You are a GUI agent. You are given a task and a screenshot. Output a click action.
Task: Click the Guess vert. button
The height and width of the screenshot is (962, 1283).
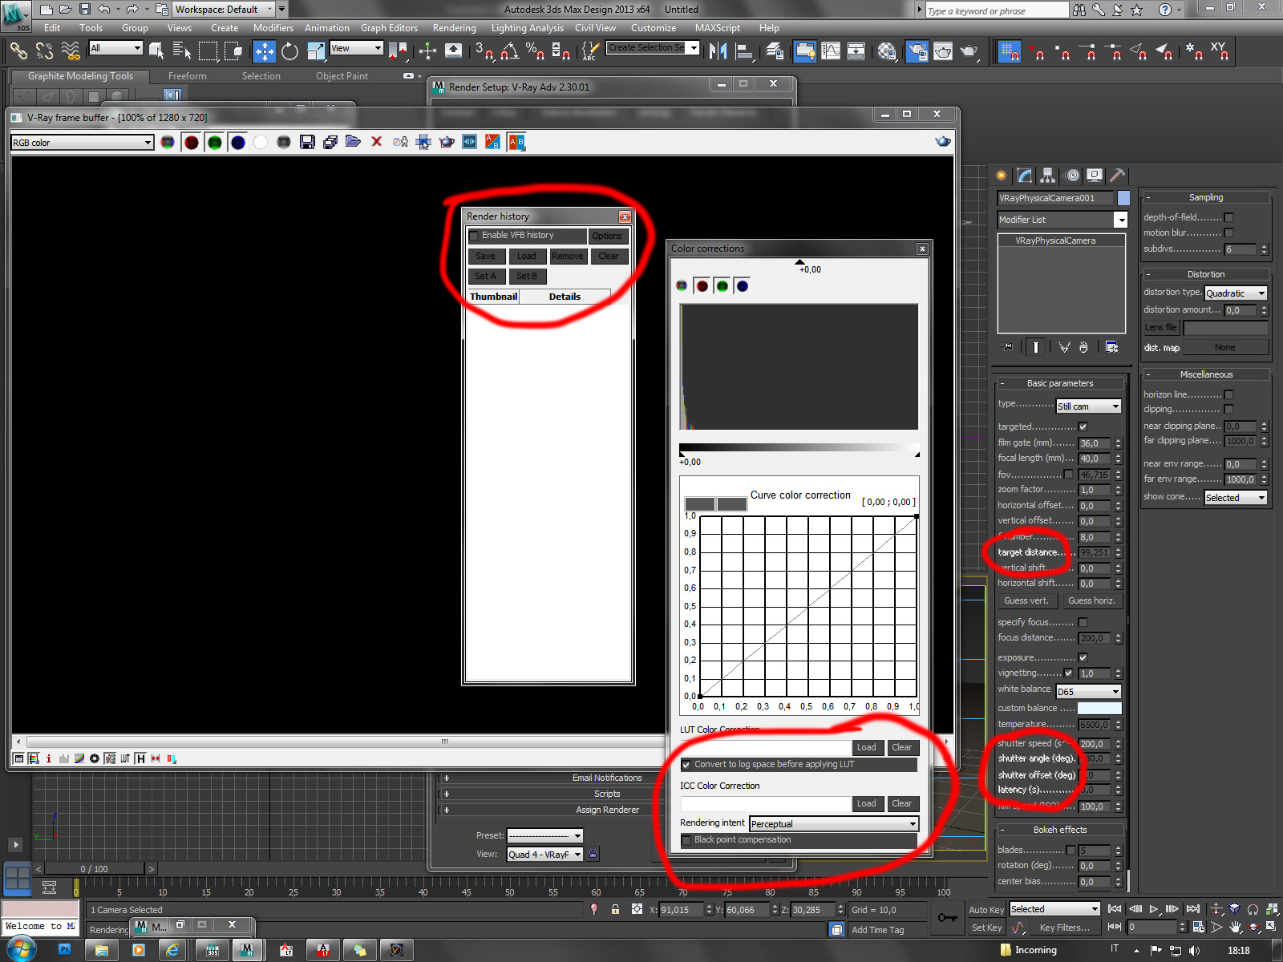point(1026,600)
